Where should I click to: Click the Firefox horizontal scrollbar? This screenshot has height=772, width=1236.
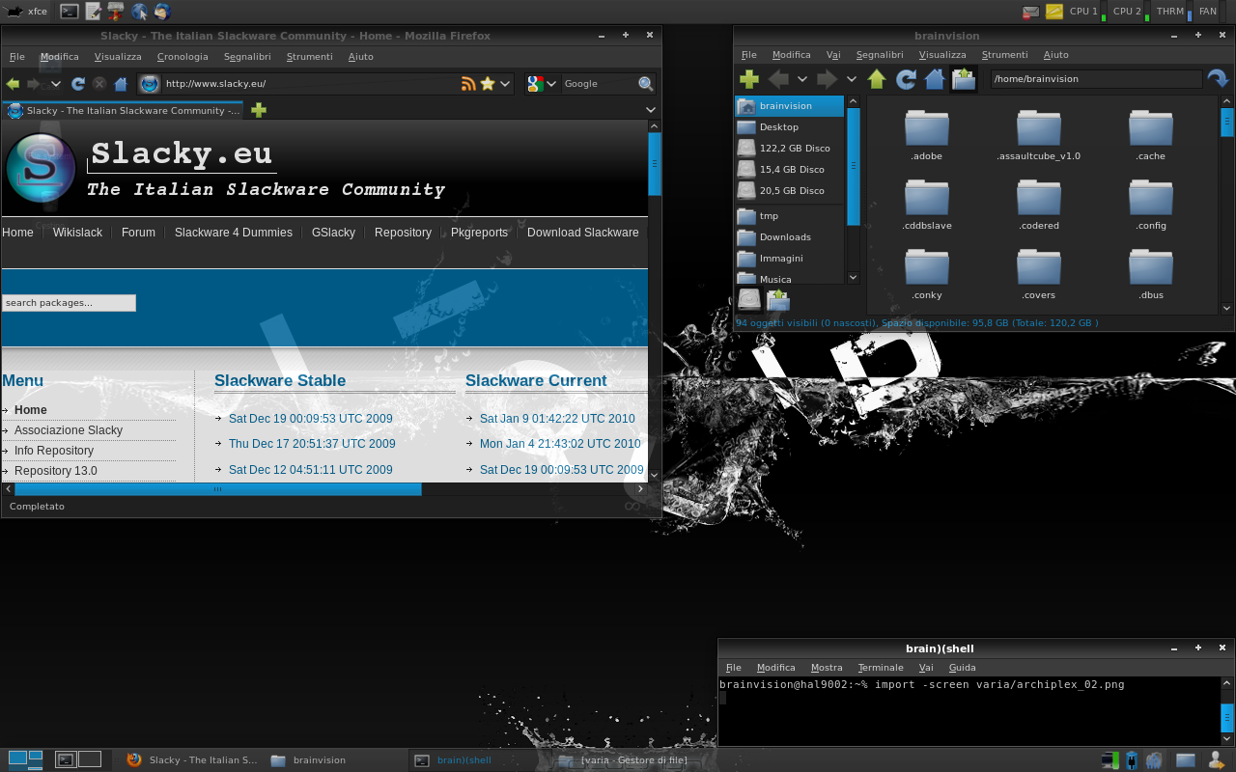217,489
